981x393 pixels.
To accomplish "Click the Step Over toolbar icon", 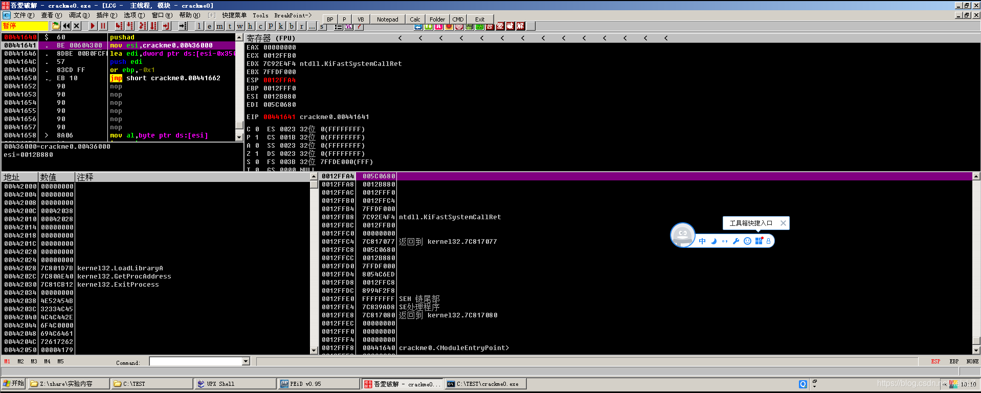I will coord(130,26).
